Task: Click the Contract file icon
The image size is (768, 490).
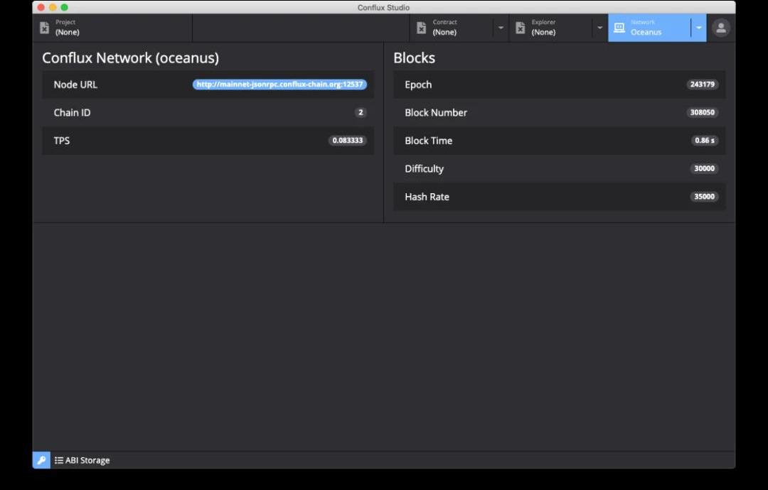Action: [x=421, y=28]
